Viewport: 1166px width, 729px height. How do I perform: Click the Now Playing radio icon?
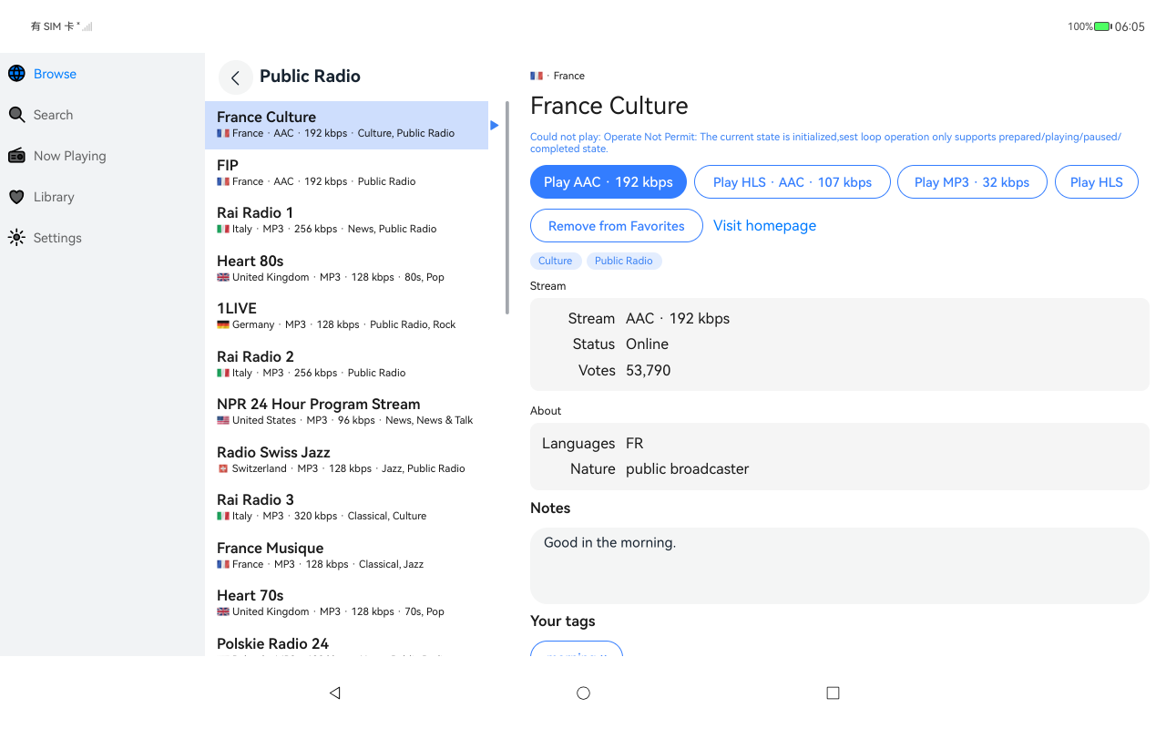[16, 156]
